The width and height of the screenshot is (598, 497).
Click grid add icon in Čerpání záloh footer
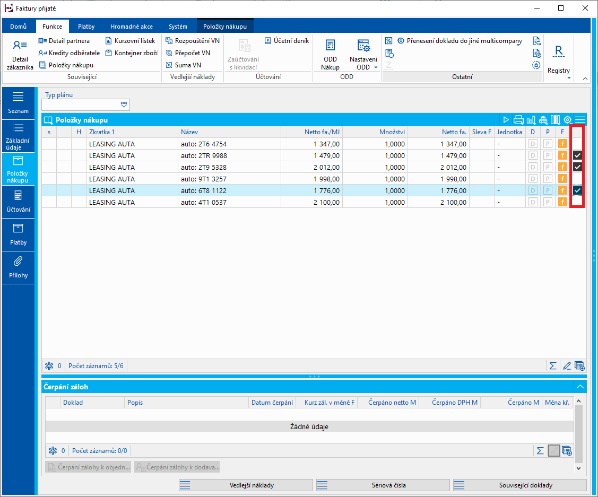(567, 451)
